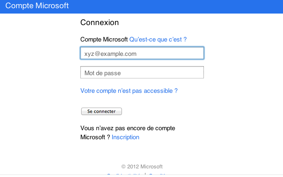The width and height of the screenshot is (283, 177).
Task: Place cursor in the Microsoft account email box
Action: click(142, 53)
